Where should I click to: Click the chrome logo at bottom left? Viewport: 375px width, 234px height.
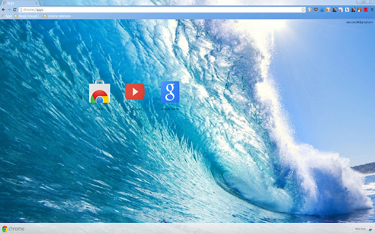click(x=13, y=229)
